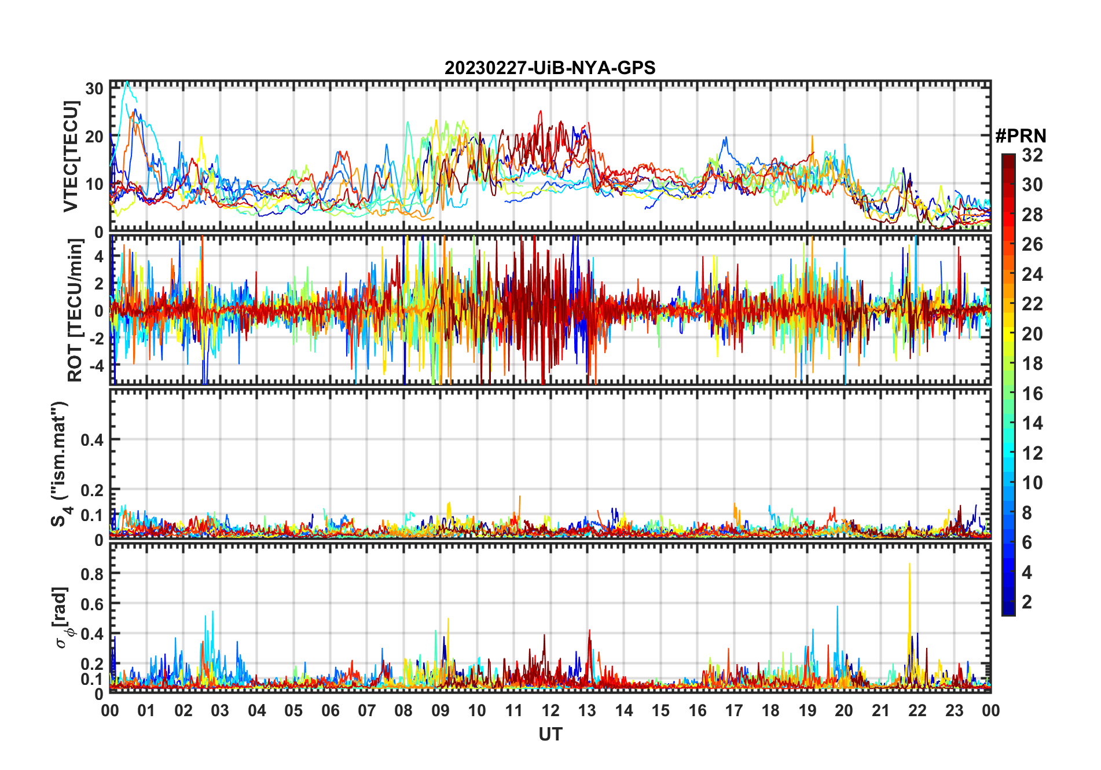Click the #PRN colorbar title
Screen dimensions: 1101x770
point(1021,136)
